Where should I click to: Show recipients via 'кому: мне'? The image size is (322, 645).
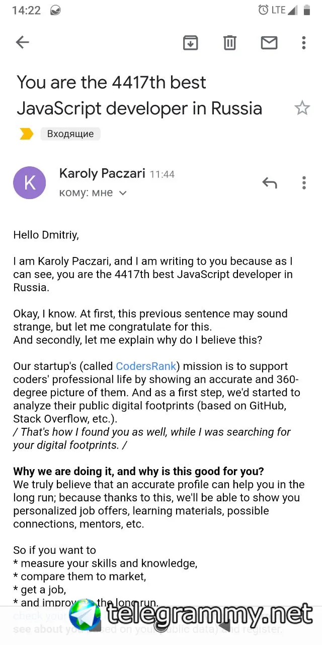[x=86, y=193]
